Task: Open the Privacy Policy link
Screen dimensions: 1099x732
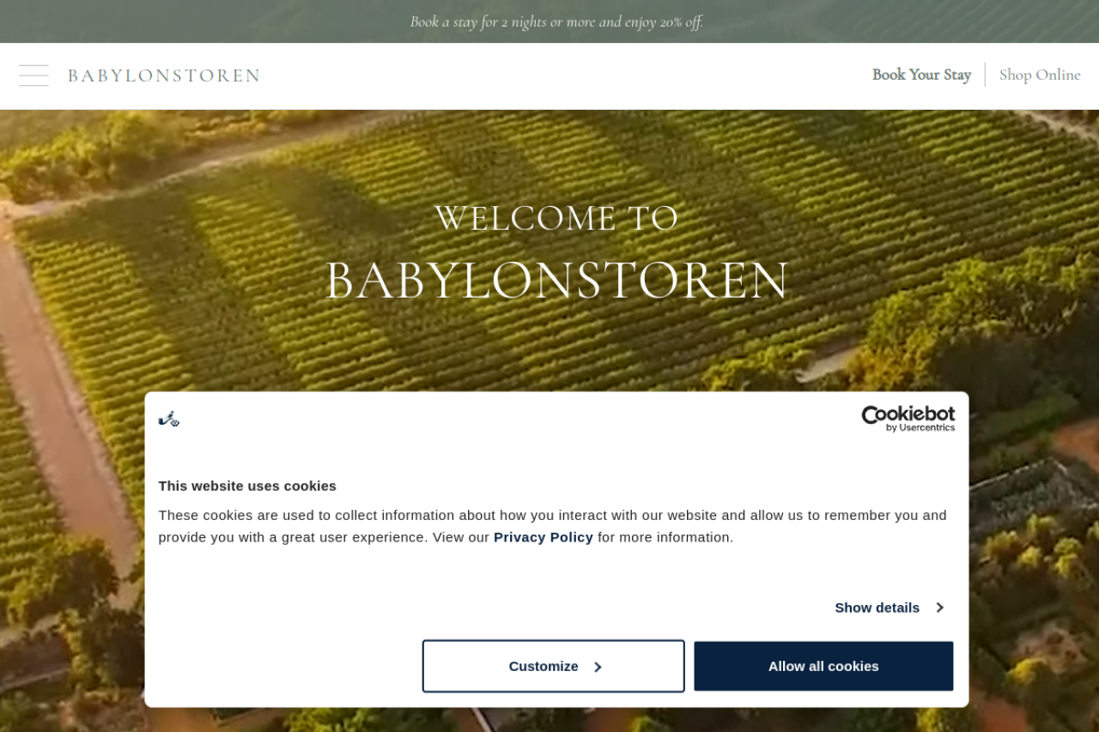Action: coord(543,537)
